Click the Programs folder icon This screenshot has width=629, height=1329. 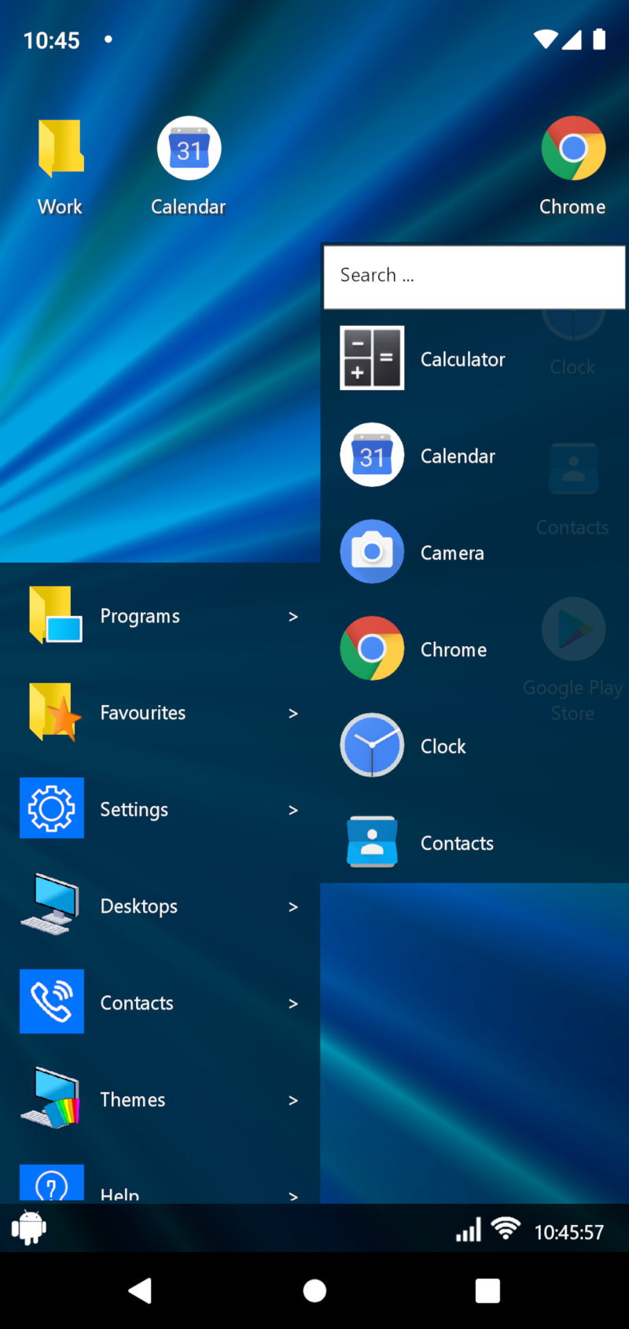[54, 615]
